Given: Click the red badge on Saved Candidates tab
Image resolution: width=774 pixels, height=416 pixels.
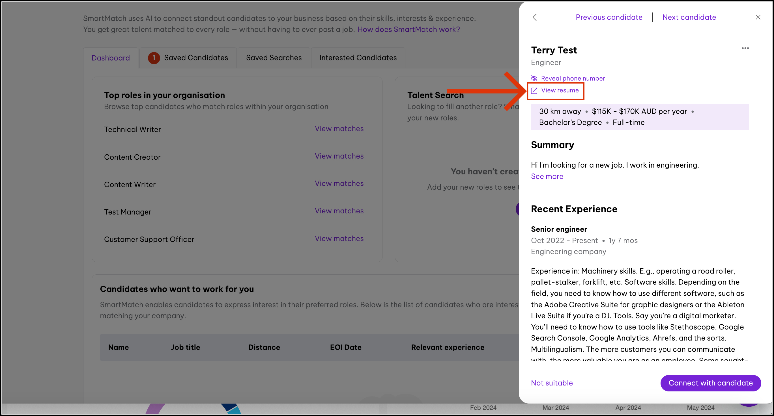Looking at the screenshot, I should [154, 58].
